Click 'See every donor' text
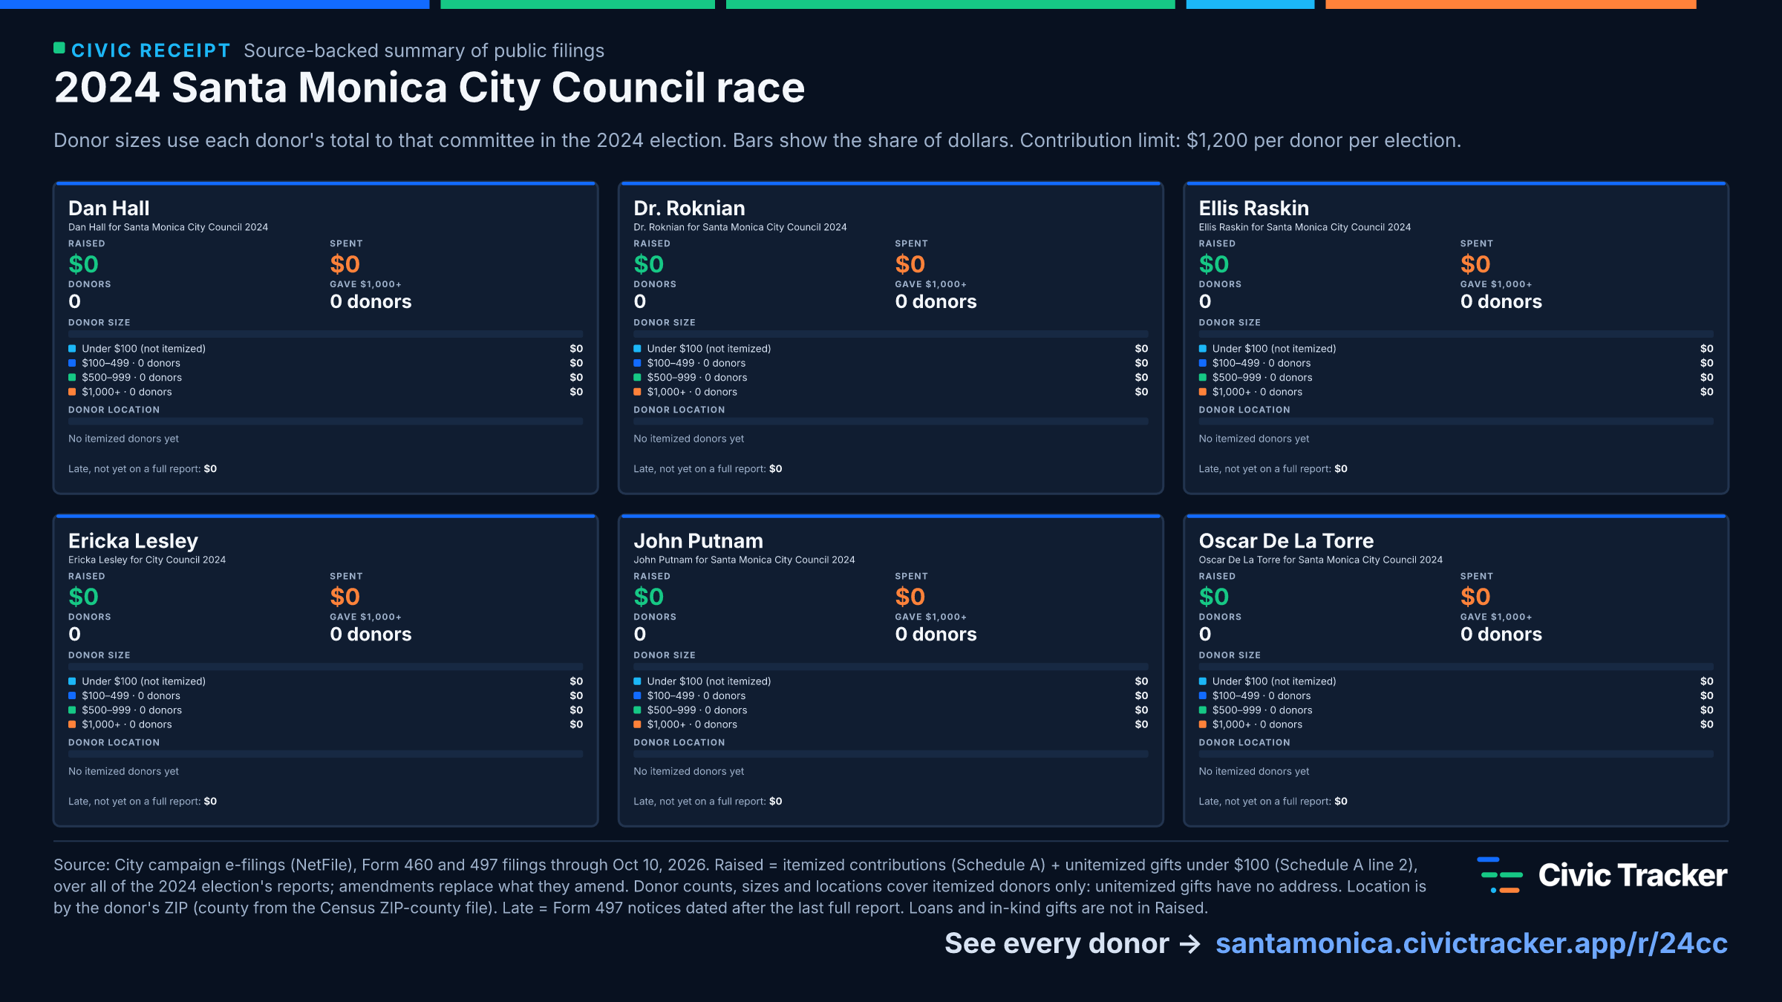1782x1002 pixels. click(1057, 943)
